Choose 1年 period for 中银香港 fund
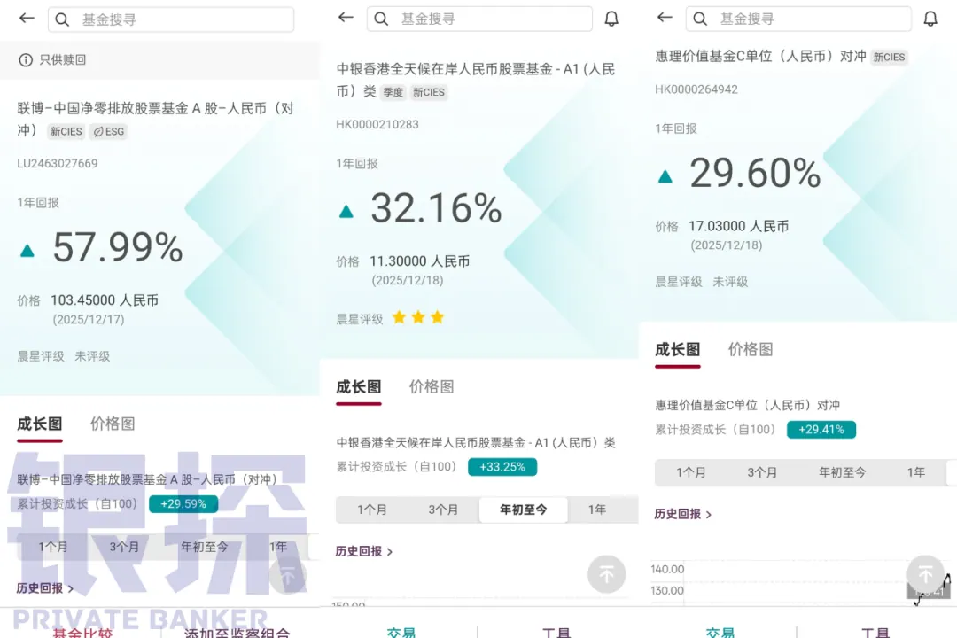This screenshot has height=638, width=957. 597,510
